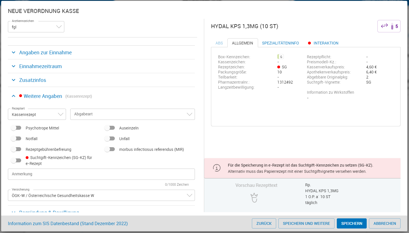Toggle Psychotrope Mittel switch
Screen dimensions: 409x233
[x=16, y=128]
